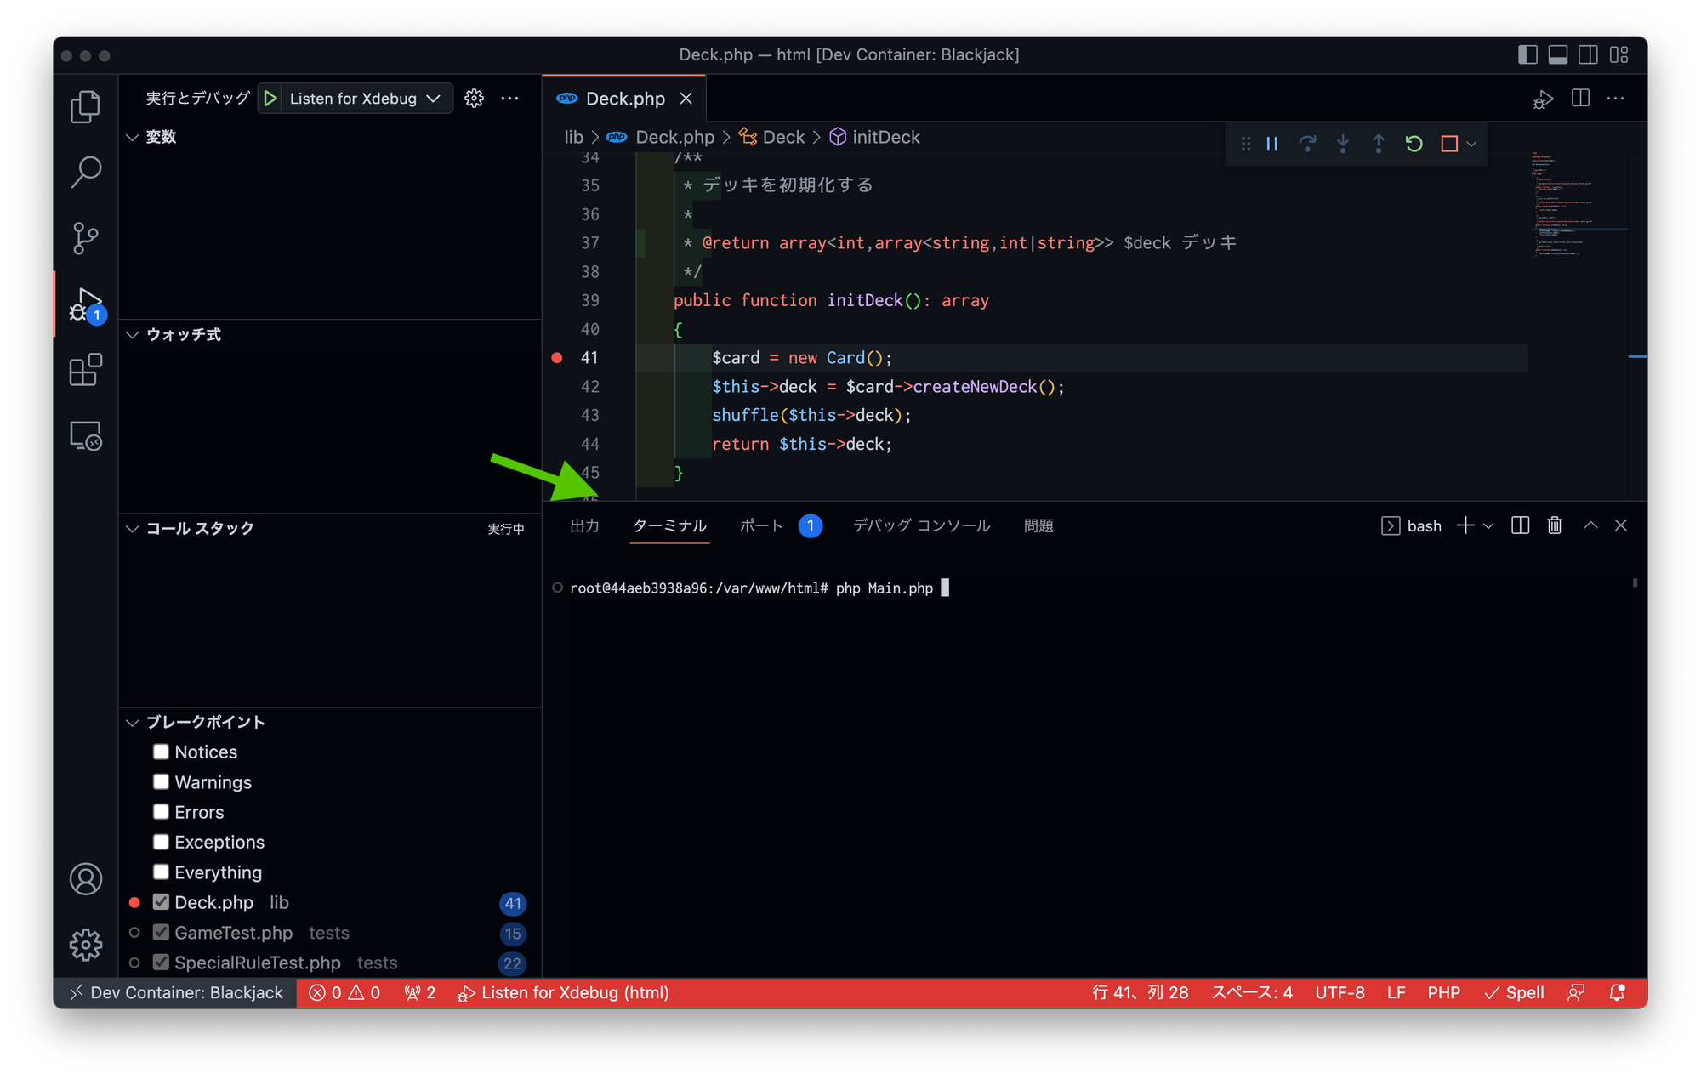This screenshot has height=1079, width=1701.
Task: Check the Everything breakpoint option
Action: click(x=161, y=872)
